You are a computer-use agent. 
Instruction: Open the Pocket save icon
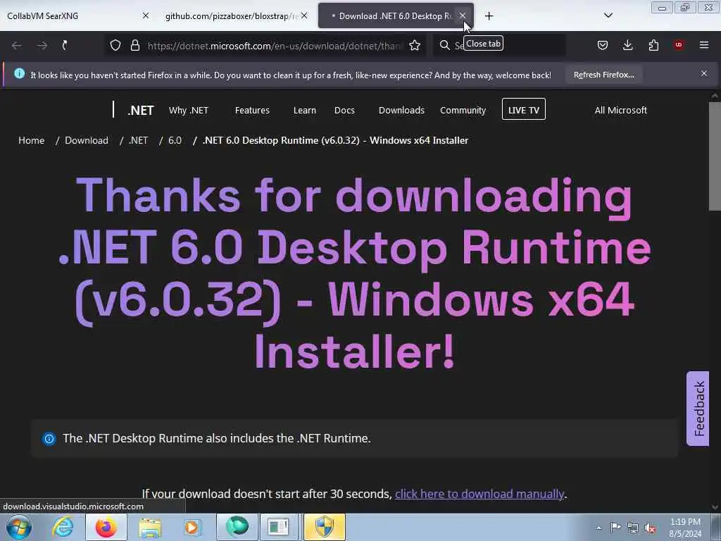[603, 45]
